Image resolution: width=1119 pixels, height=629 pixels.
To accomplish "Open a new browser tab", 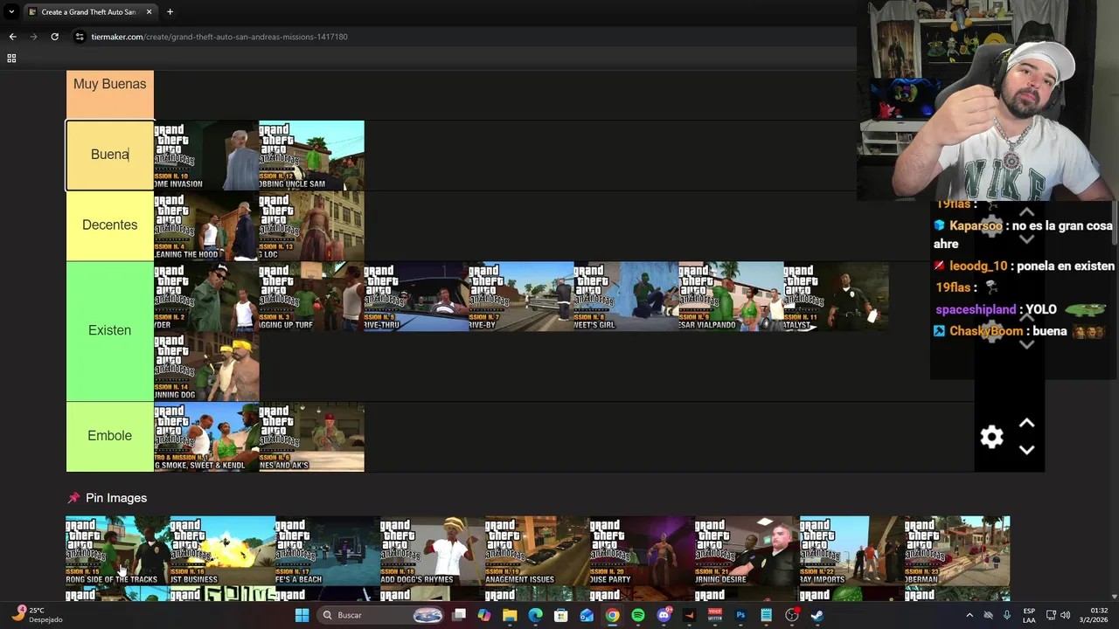I will [170, 12].
